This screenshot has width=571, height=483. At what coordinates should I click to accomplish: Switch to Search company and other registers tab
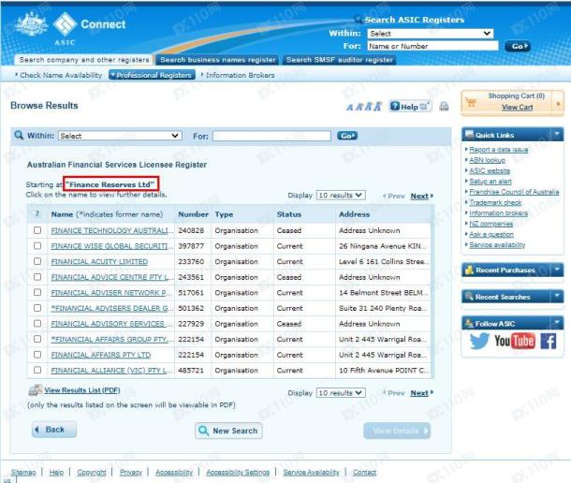[84, 60]
